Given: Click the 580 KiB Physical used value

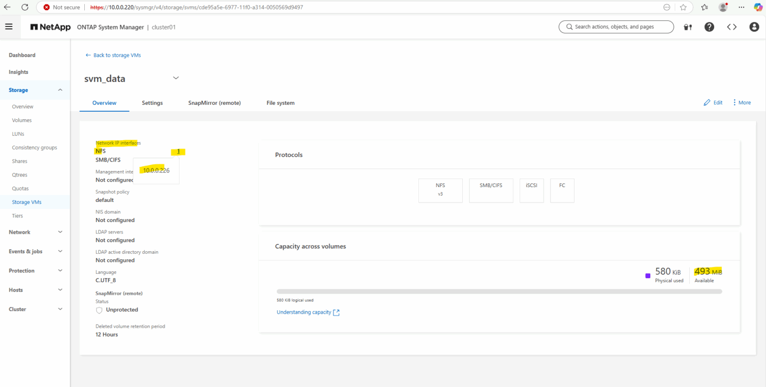Looking at the screenshot, I should coord(668,272).
